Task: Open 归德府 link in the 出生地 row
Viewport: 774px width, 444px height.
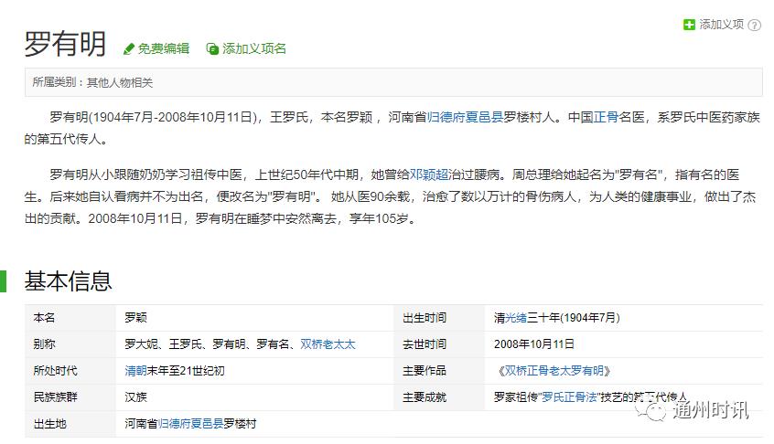Action: pos(174,424)
